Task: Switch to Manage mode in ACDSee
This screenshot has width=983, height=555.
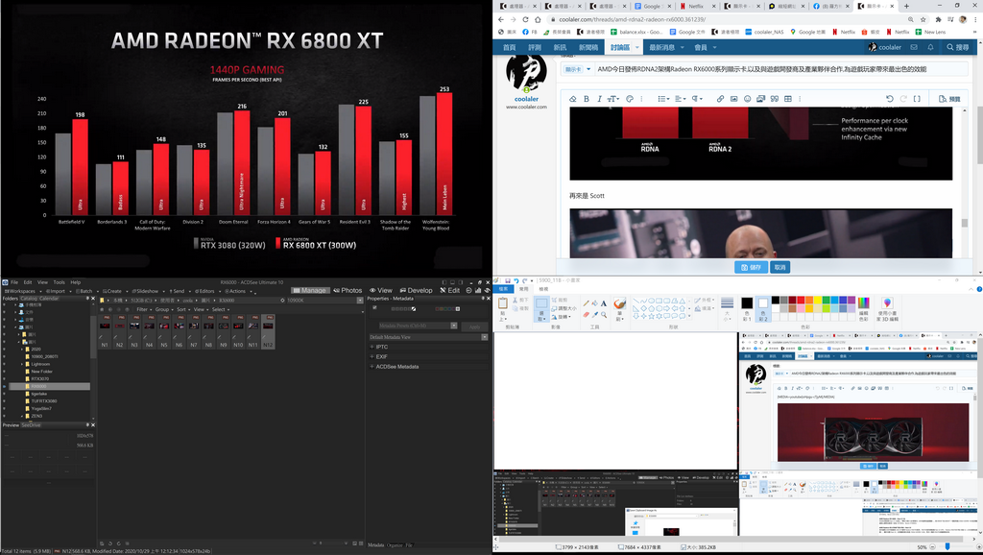Action: point(310,290)
